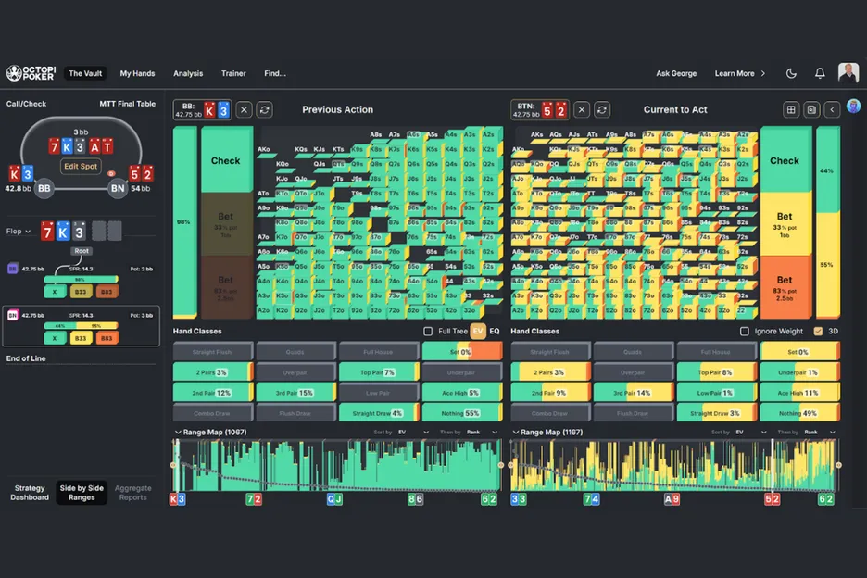Select the orange Bet 83% pot action block

point(785,286)
